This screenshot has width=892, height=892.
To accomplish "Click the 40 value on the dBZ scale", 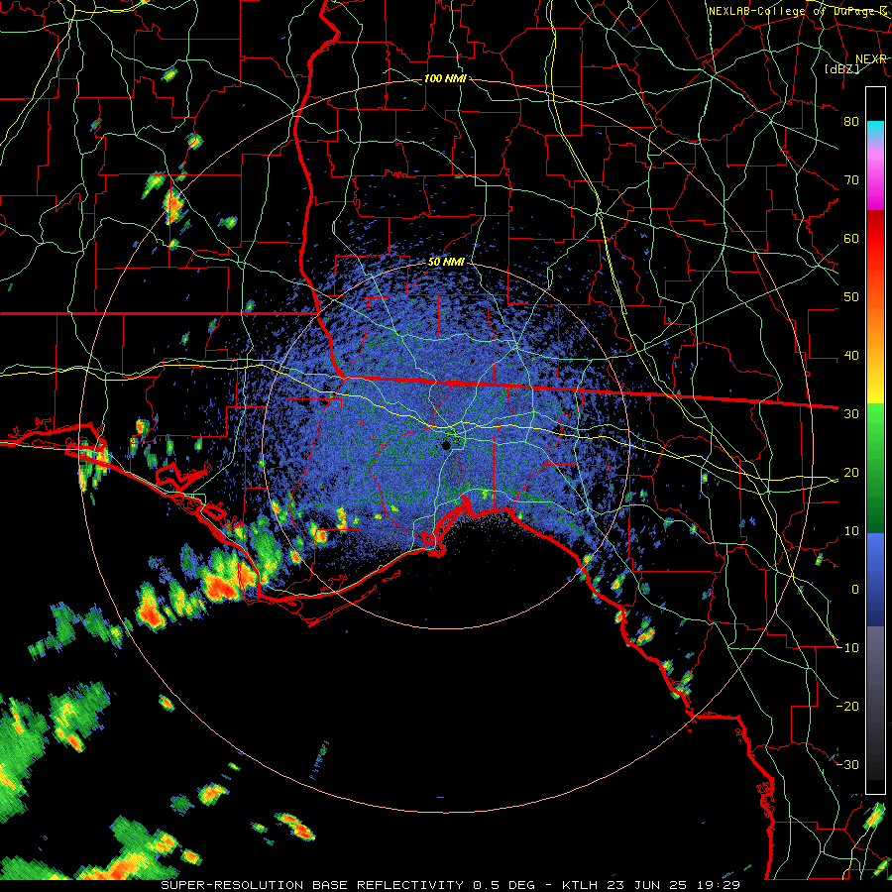I will pyautogui.click(x=851, y=356).
